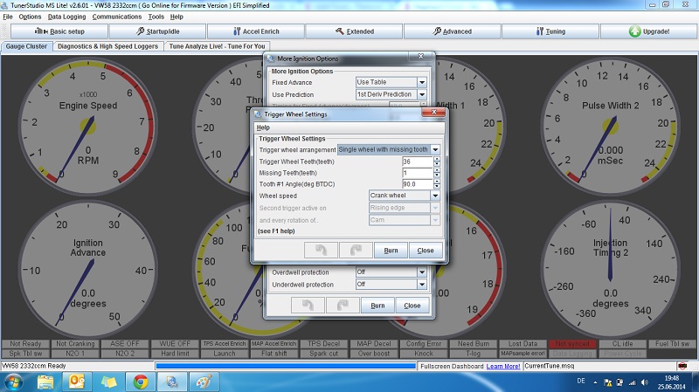The image size is (699, 392).
Task: Open Outlook from the Windows taskbar
Action: coord(76,382)
